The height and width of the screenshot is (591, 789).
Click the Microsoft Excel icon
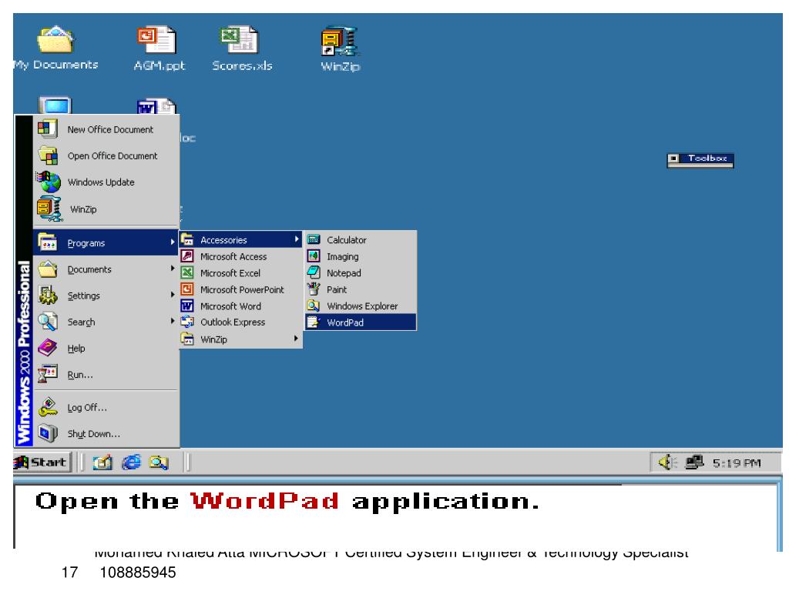187,272
